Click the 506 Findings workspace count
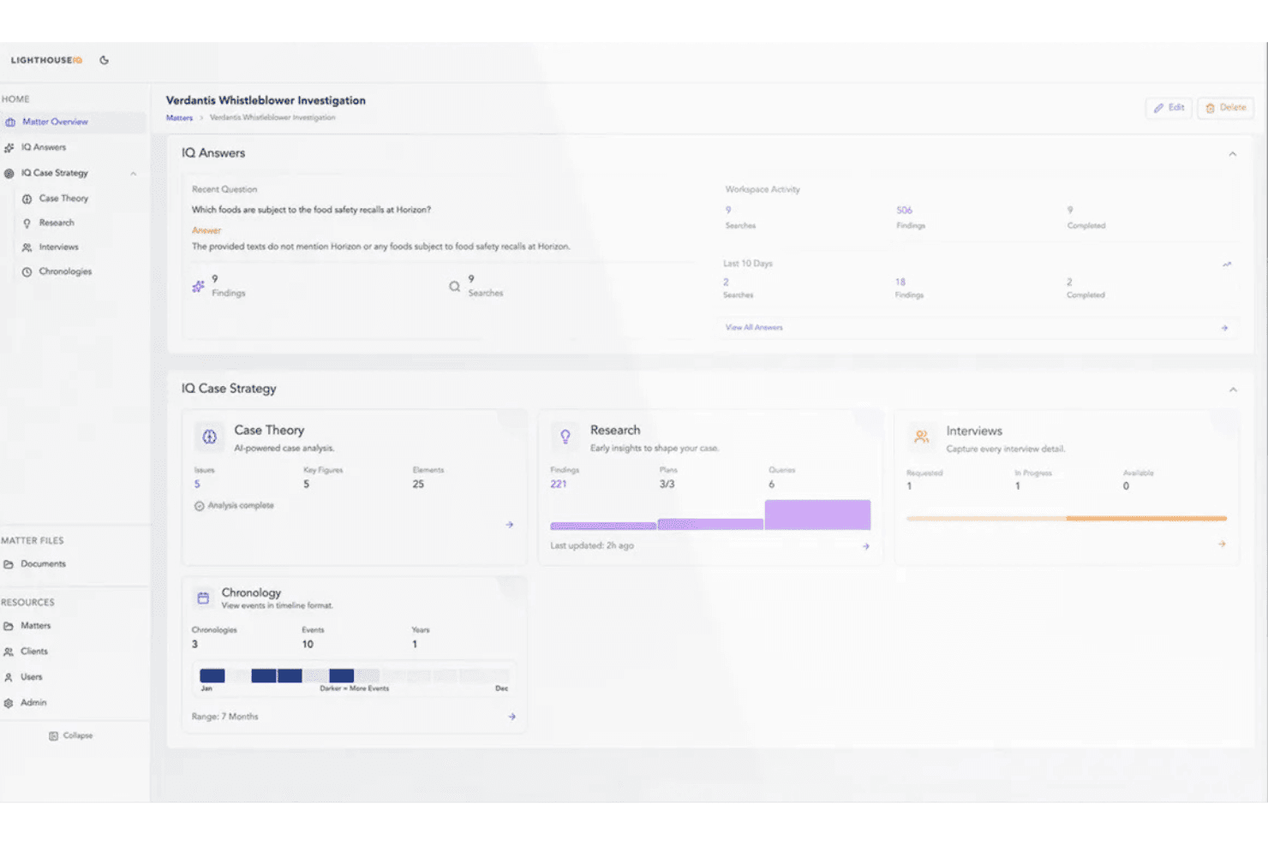Image resolution: width=1268 pixels, height=845 pixels. click(905, 211)
